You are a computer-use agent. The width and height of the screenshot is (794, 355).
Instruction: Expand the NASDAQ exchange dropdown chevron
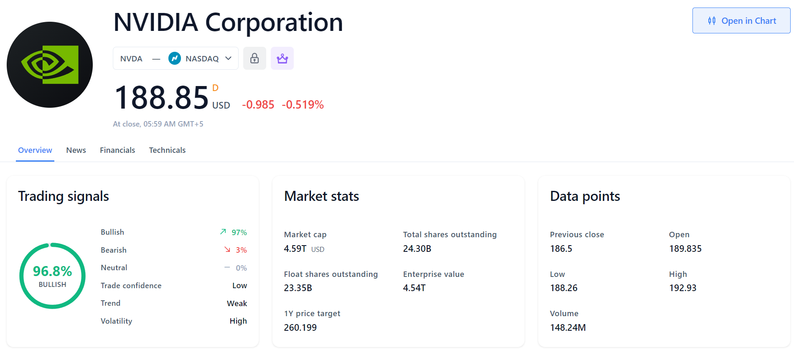click(228, 58)
